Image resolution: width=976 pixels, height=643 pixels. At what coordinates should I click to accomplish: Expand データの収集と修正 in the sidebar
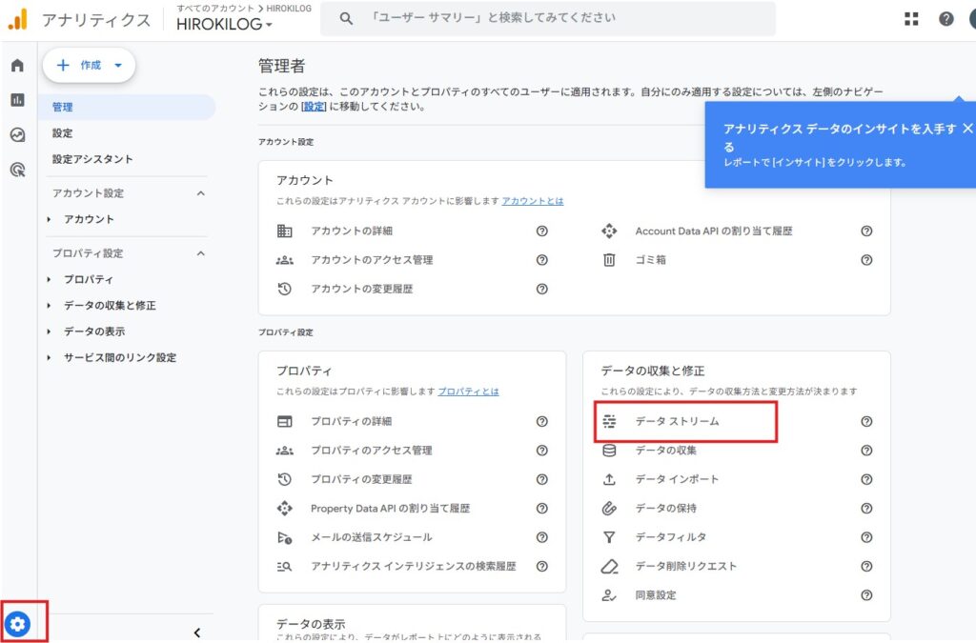pos(50,306)
